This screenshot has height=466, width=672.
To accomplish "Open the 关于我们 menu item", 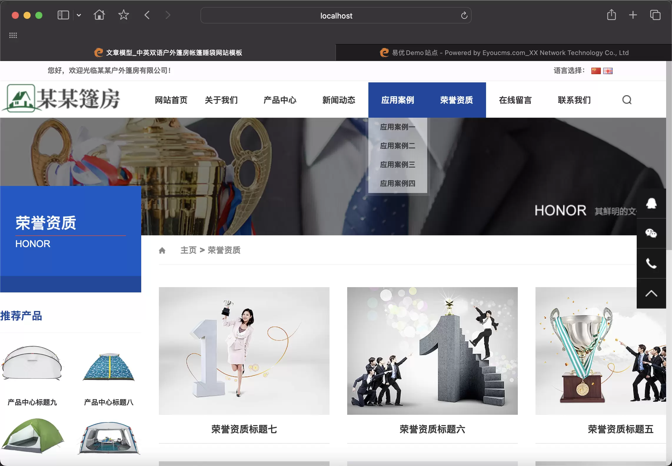I will (x=221, y=100).
